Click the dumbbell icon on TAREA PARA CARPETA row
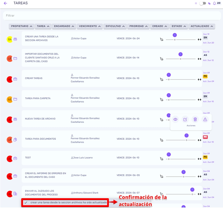 click(x=199, y=100)
